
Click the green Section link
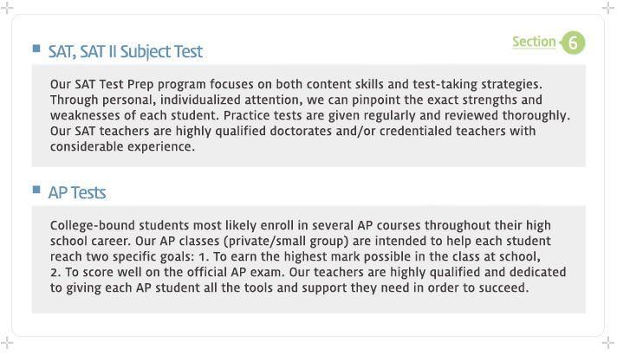[x=534, y=42]
